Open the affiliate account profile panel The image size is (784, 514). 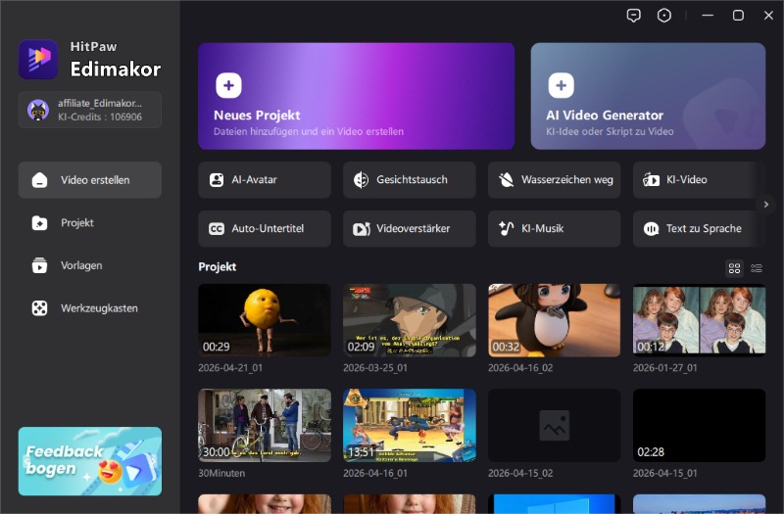click(x=90, y=110)
